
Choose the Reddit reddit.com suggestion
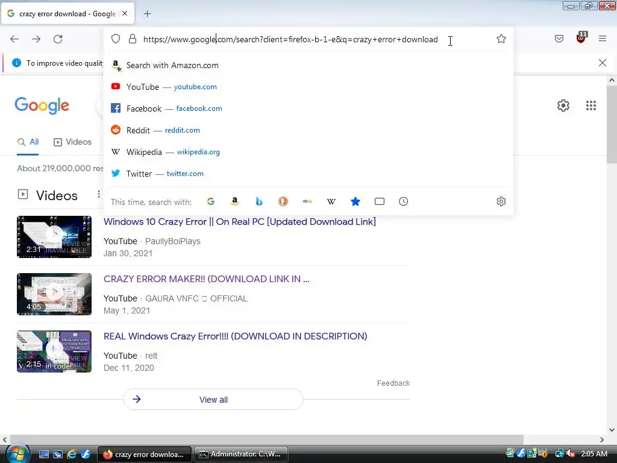[309, 130]
